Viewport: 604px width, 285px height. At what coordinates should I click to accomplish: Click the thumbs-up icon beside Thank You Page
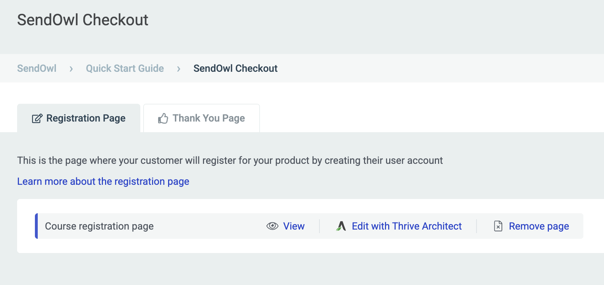click(163, 118)
